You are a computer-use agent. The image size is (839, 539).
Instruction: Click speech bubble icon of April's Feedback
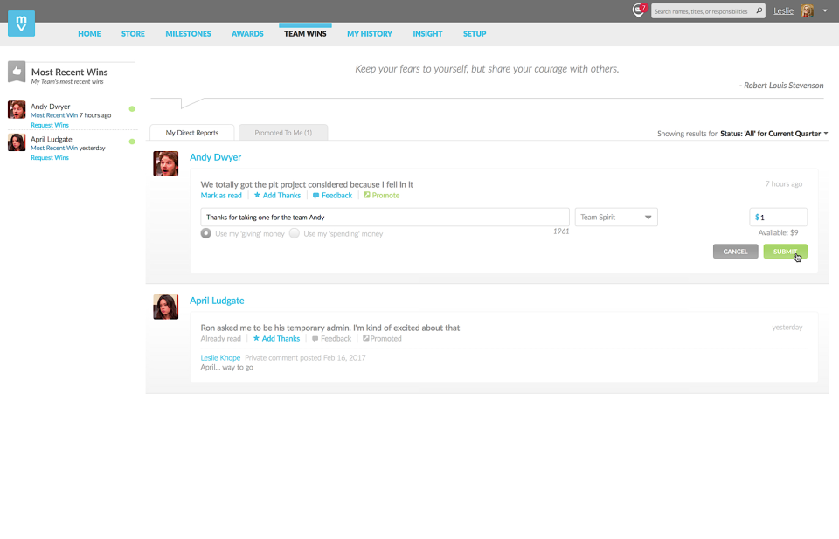coord(315,339)
